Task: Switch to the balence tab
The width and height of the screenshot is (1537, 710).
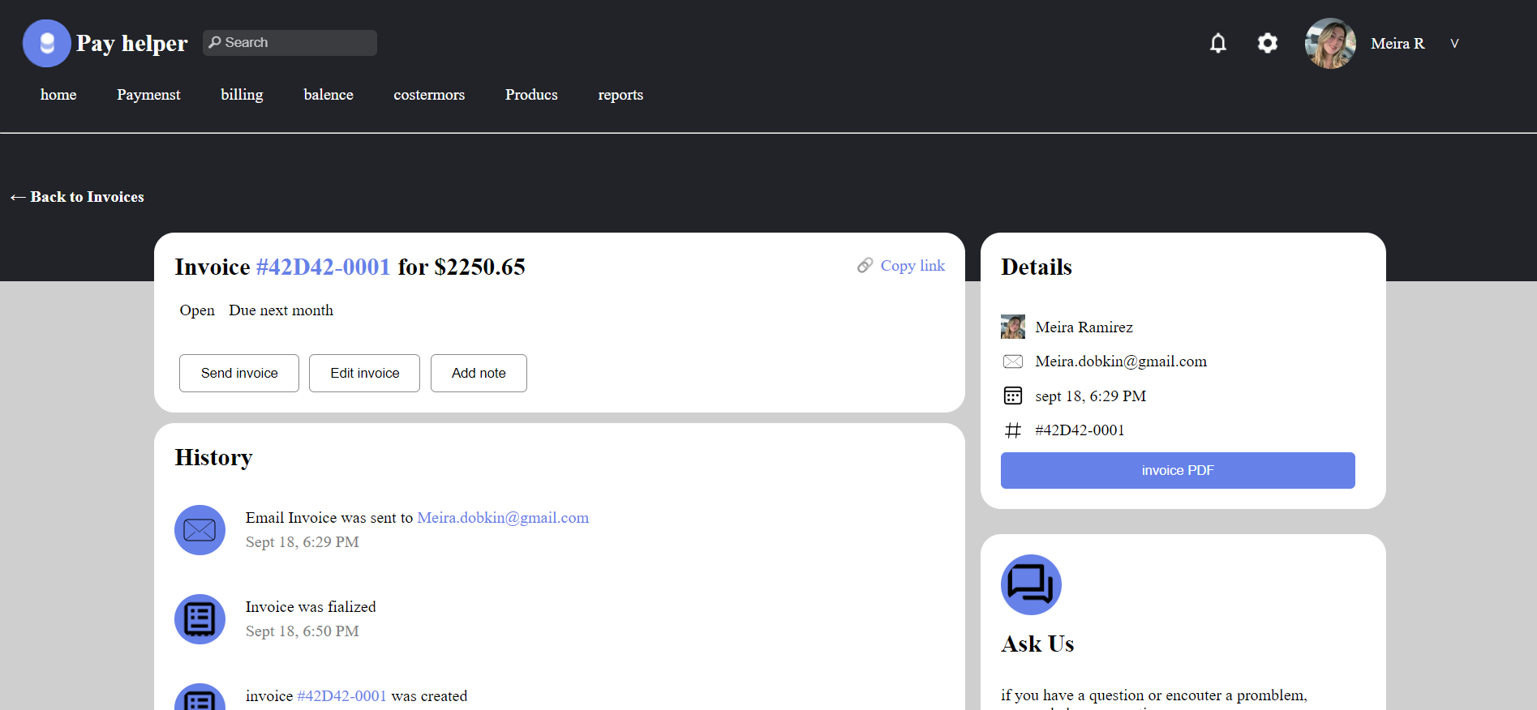Action: click(x=328, y=95)
